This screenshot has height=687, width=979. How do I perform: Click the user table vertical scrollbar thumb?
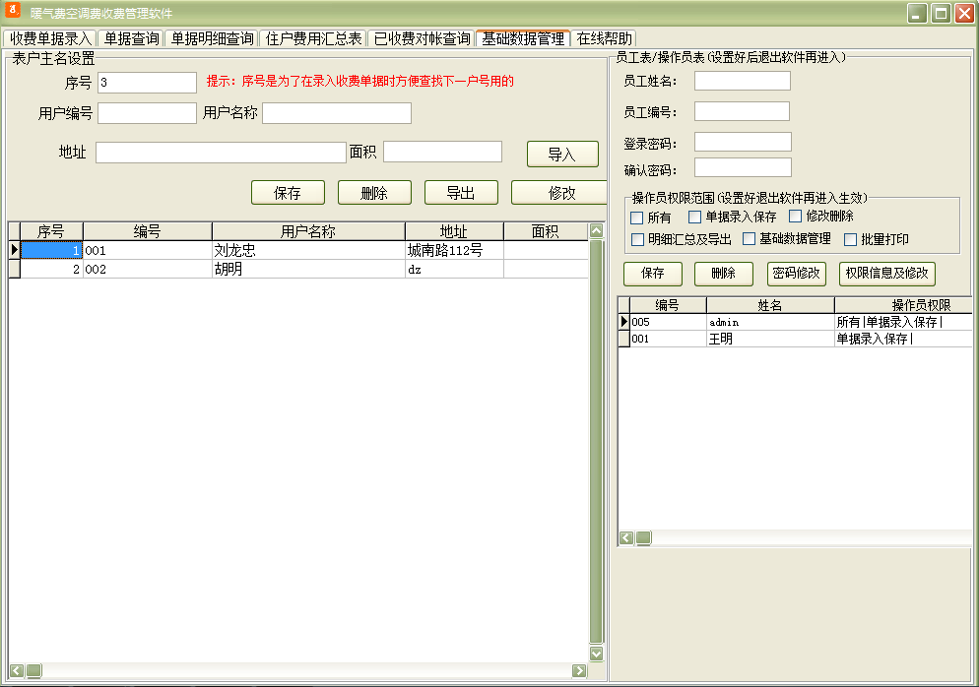coord(596,441)
